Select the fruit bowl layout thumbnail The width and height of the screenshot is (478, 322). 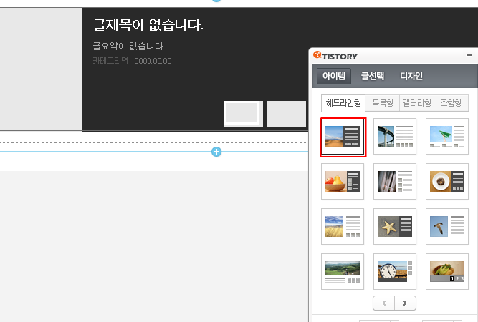tap(343, 181)
